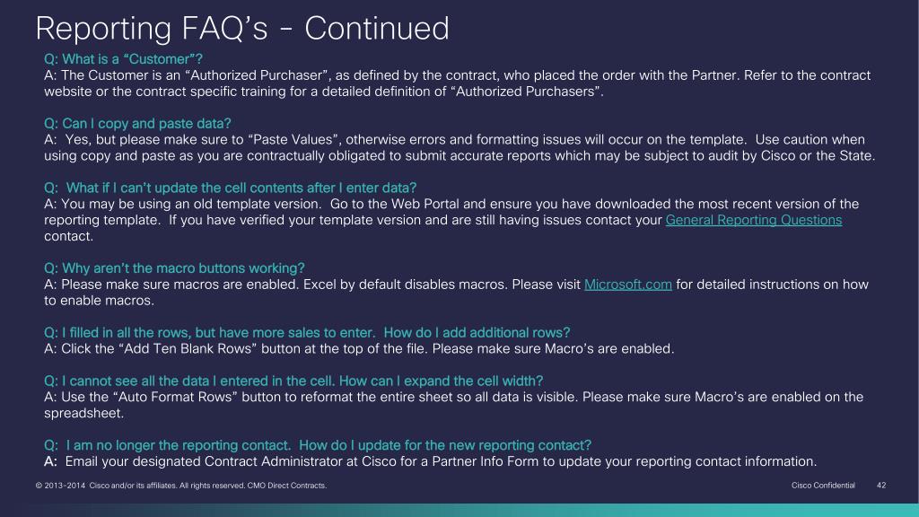Select the add additional rows question
The width and height of the screenshot is (919, 517).
coord(307,333)
